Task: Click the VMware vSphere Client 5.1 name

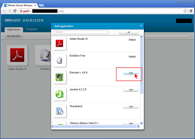Action: tap(84, 123)
